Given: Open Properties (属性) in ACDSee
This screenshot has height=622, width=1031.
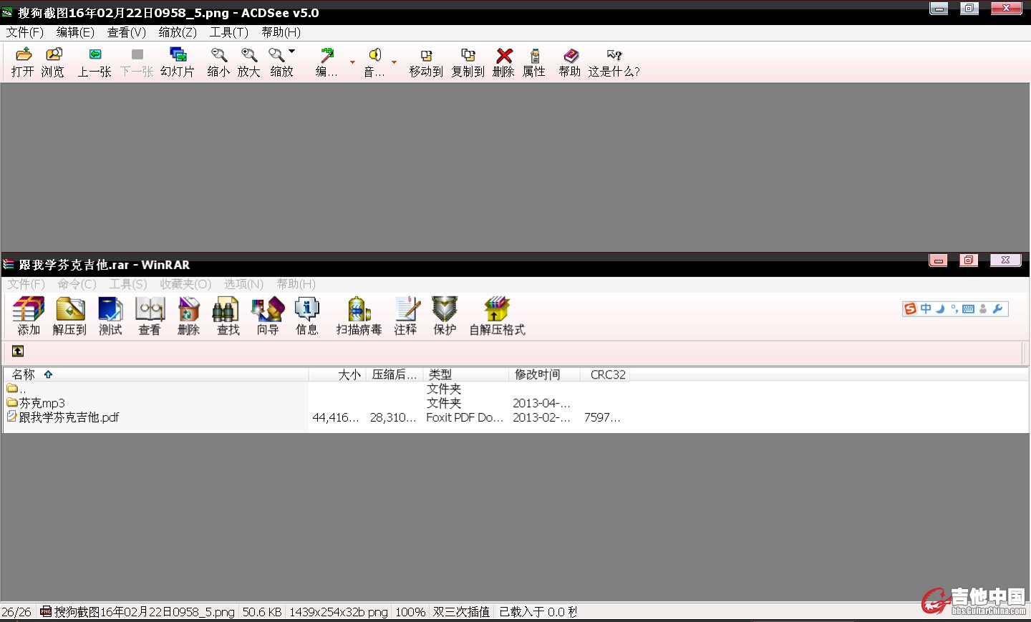Looking at the screenshot, I should 535,55.
